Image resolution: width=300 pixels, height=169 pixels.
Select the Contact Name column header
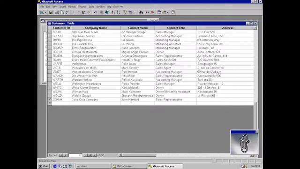(x=138, y=28)
